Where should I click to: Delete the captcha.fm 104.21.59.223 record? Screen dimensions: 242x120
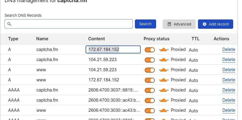pos(229,60)
